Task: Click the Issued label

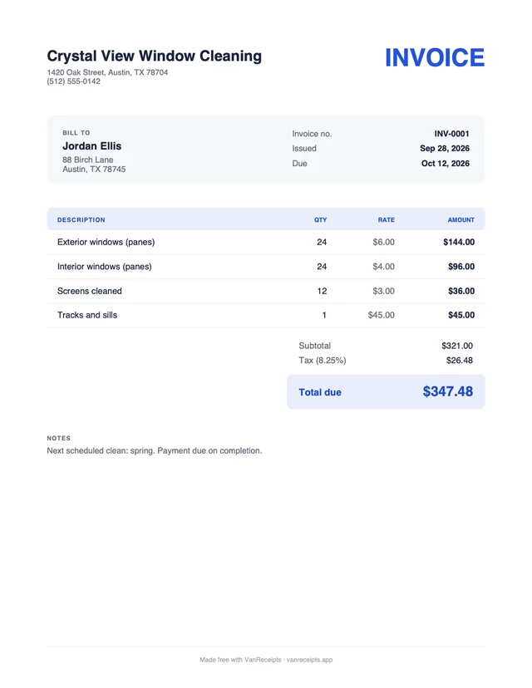Action: coord(304,148)
